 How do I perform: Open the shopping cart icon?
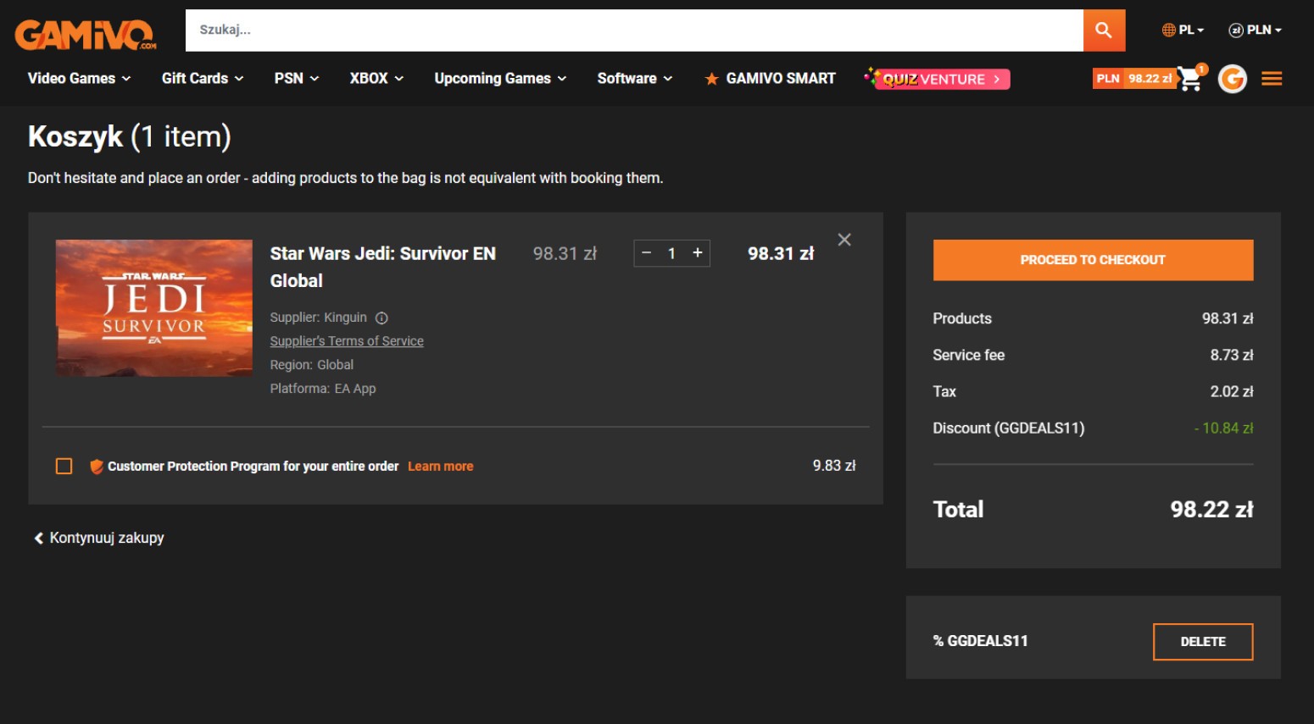click(1190, 79)
